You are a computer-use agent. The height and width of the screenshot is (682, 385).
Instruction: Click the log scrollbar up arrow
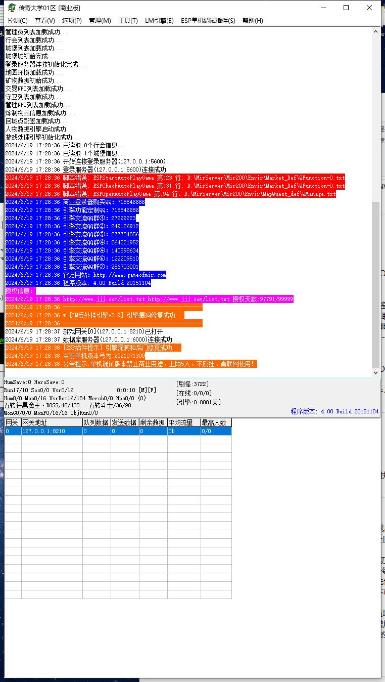click(375, 31)
